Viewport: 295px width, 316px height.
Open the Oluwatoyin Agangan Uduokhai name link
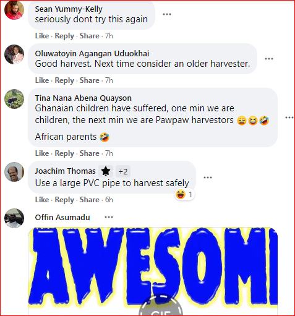click(x=92, y=54)
